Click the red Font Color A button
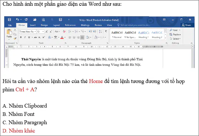This screenshot has height=136, width=199. coord(62,37)
